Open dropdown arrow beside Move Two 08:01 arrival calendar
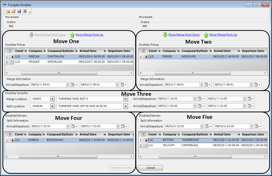 click(x=210, y=85)
